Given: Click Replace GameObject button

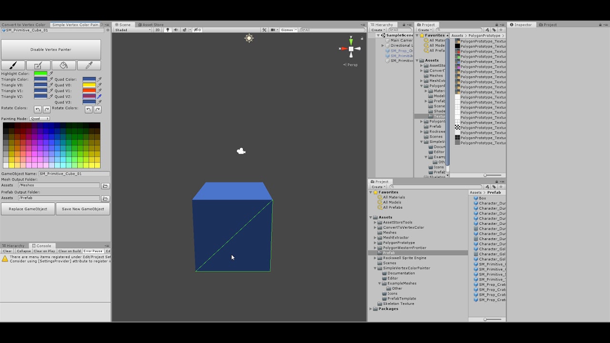Looking at the screenshot, I should (28, 209).
